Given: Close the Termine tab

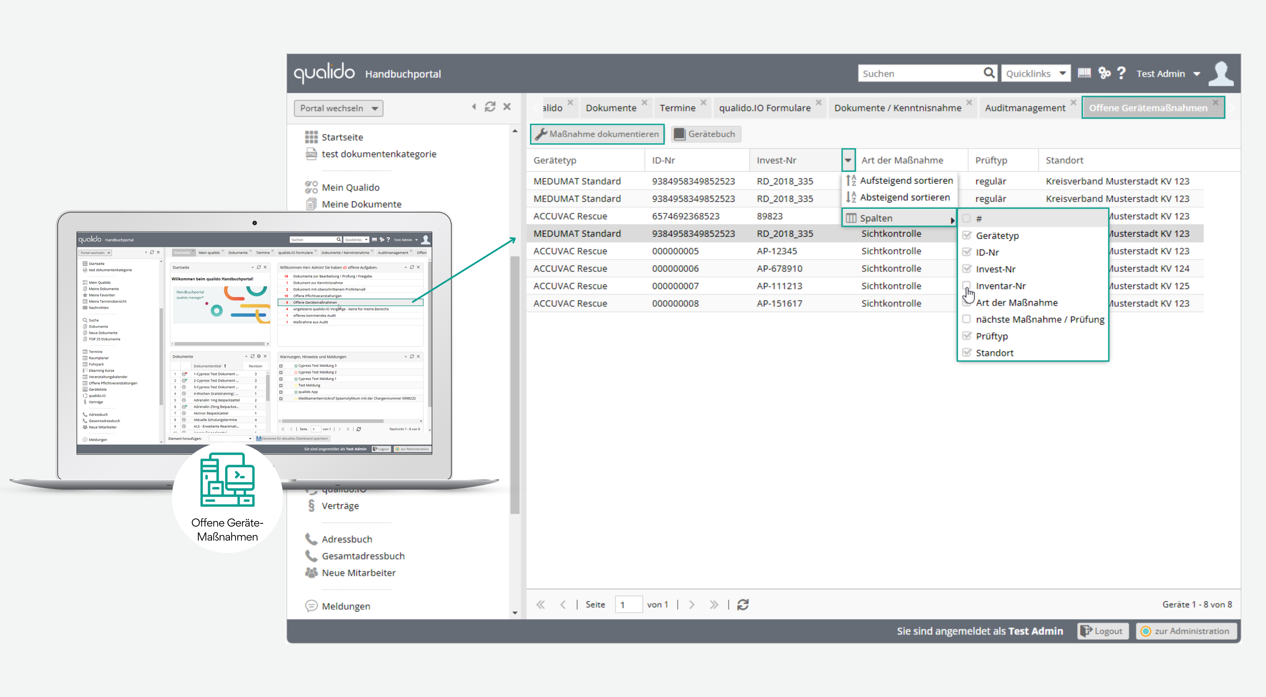Looking at the screenshot, I should click(x=703, y=102).
